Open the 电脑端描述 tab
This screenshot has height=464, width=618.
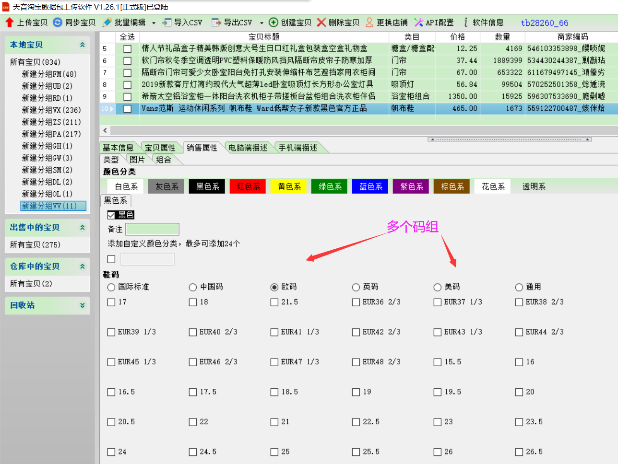point(248,148)
